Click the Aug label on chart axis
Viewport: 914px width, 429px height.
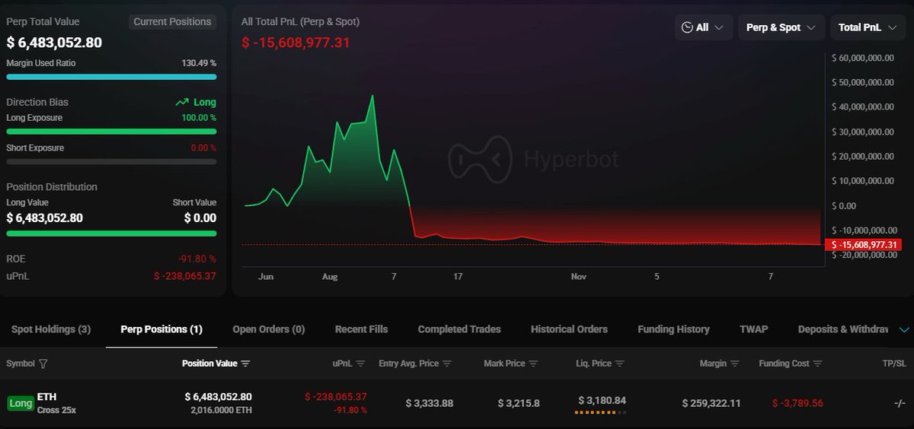330,277
